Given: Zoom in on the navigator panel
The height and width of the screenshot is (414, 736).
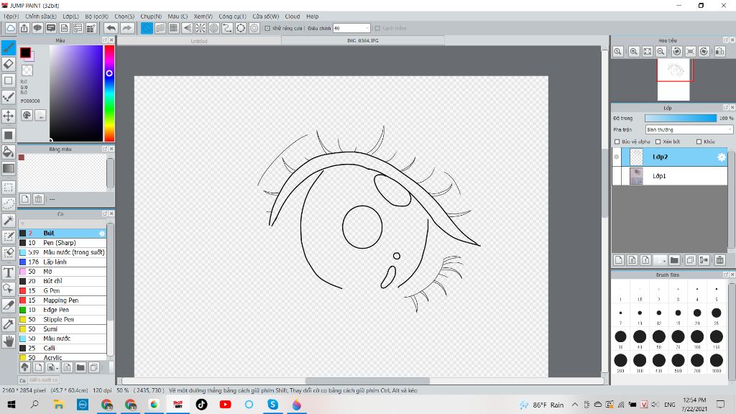Looking at the screenshot, I should [634, 52].
